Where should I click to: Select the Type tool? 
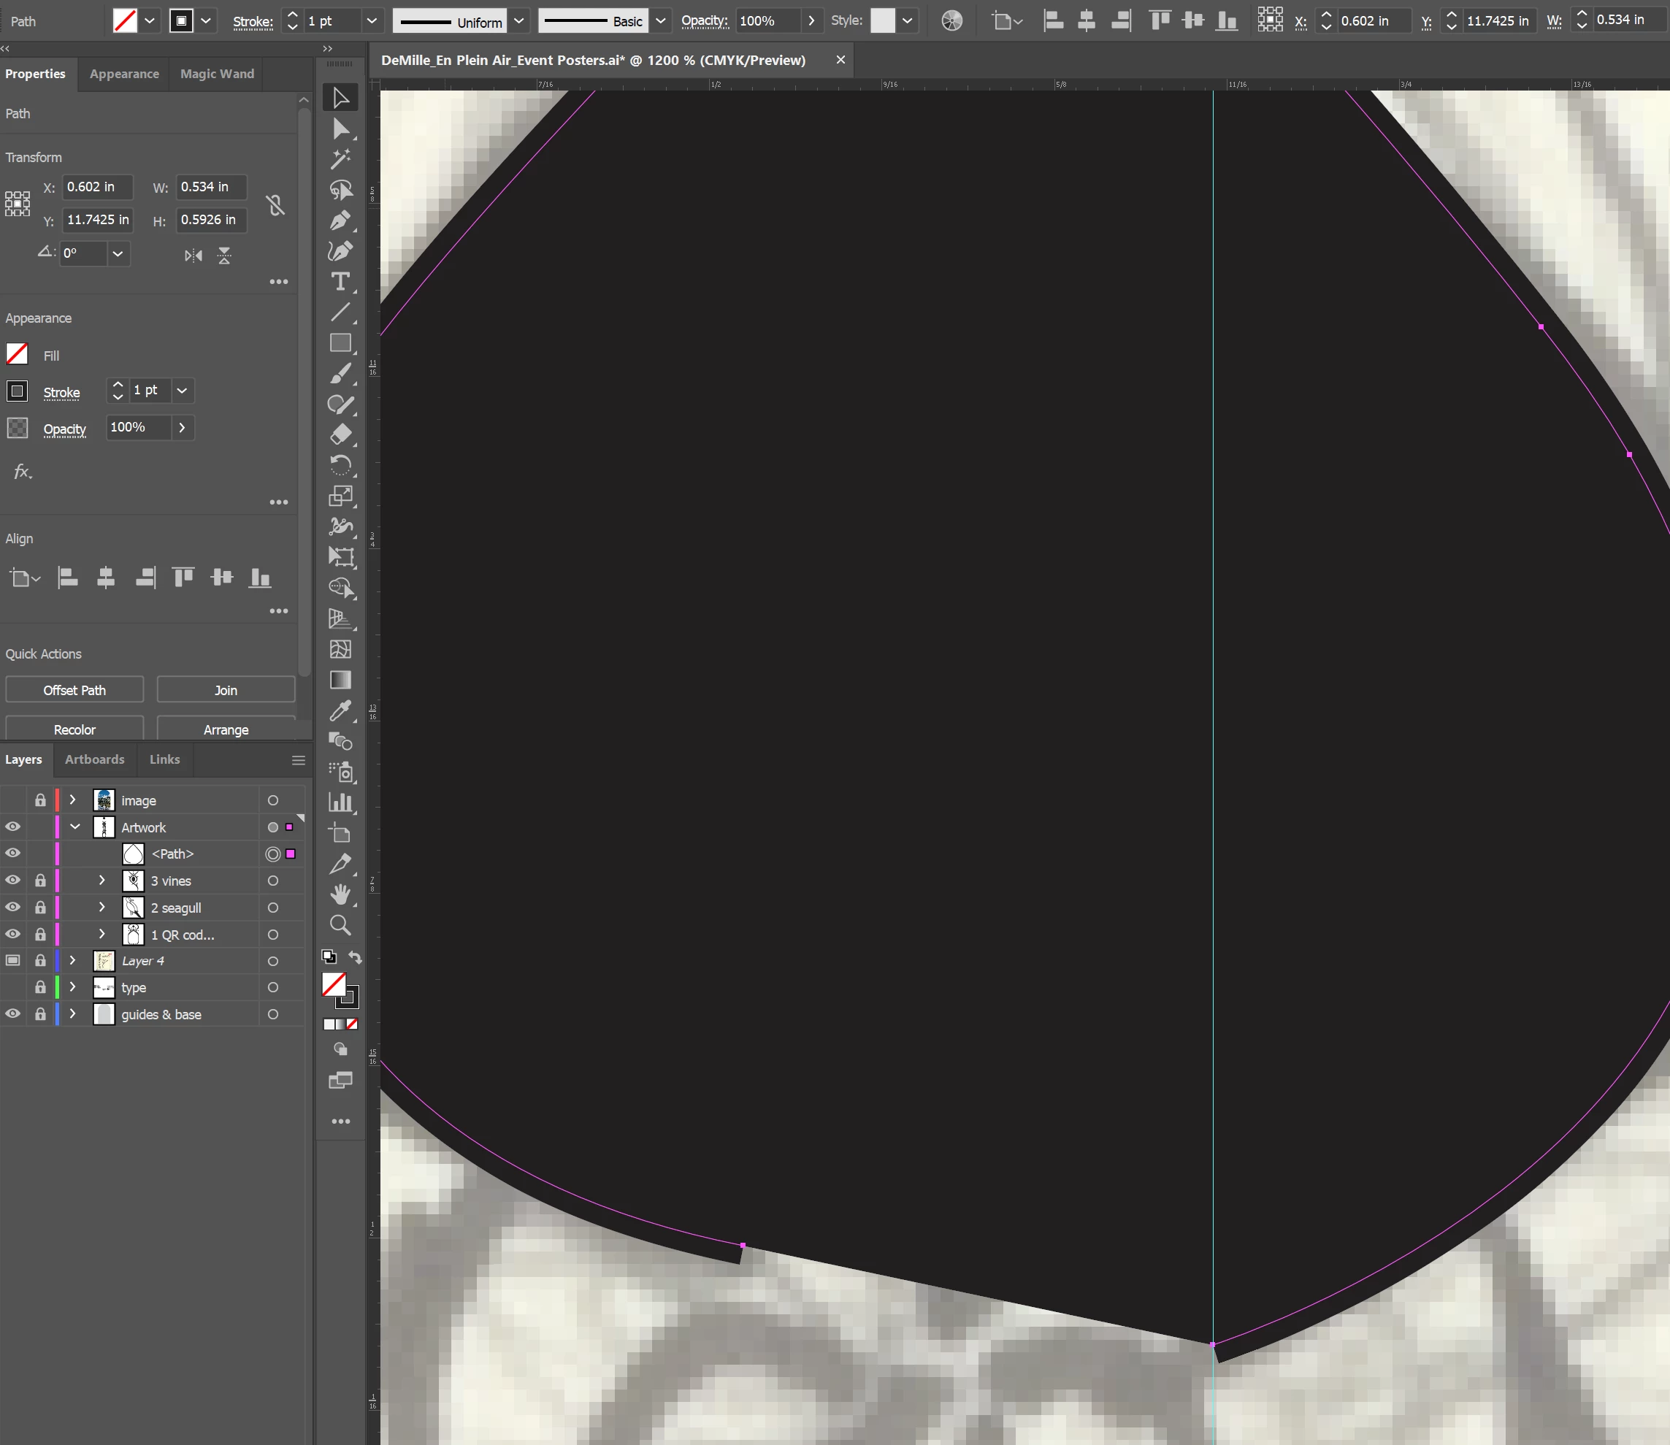340,281
